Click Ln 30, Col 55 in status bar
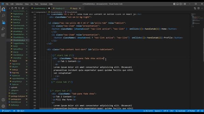 click(148, 111)
